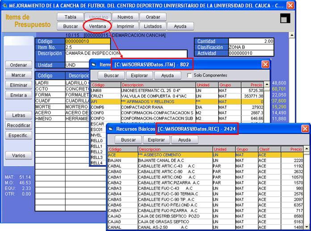Select the HMENO row in main table
Image resolution: width=311 pixels, height=231 pixels.
pos(62,118)
